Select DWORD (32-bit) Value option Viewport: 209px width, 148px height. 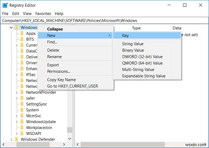(x=142, y=57)
